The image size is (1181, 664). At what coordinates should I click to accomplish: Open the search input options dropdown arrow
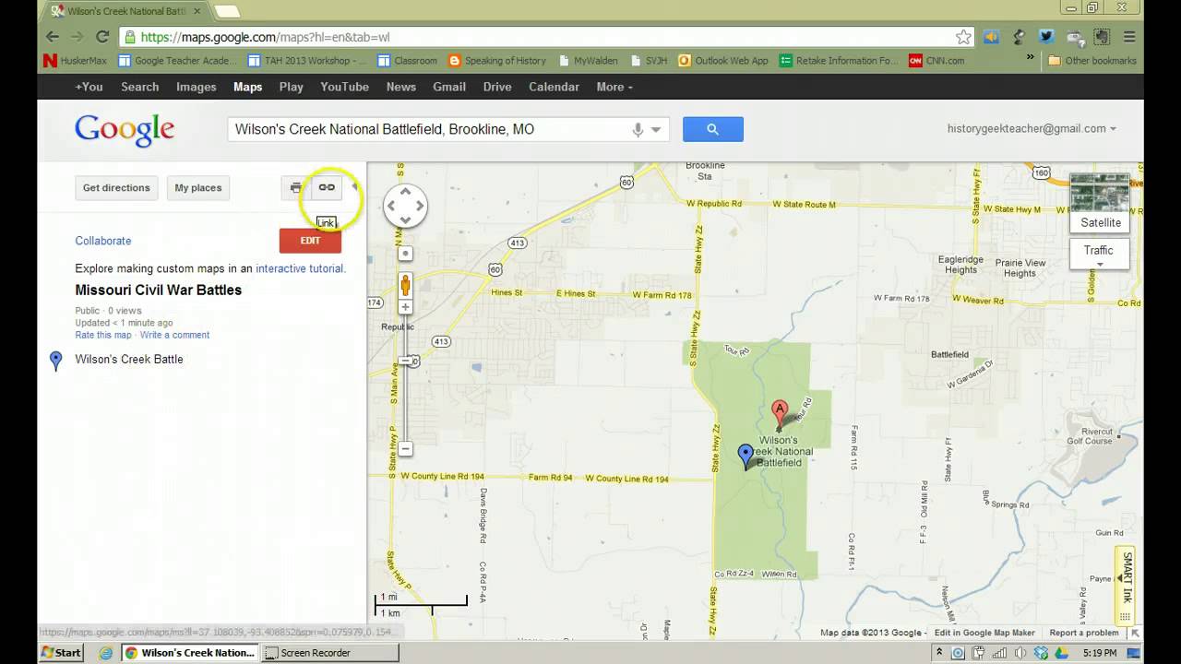tap(657, 130)
